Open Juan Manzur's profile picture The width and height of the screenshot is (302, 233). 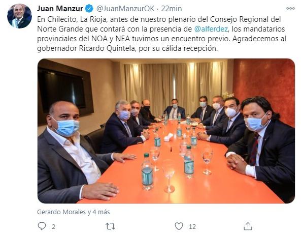coord(19,16)
